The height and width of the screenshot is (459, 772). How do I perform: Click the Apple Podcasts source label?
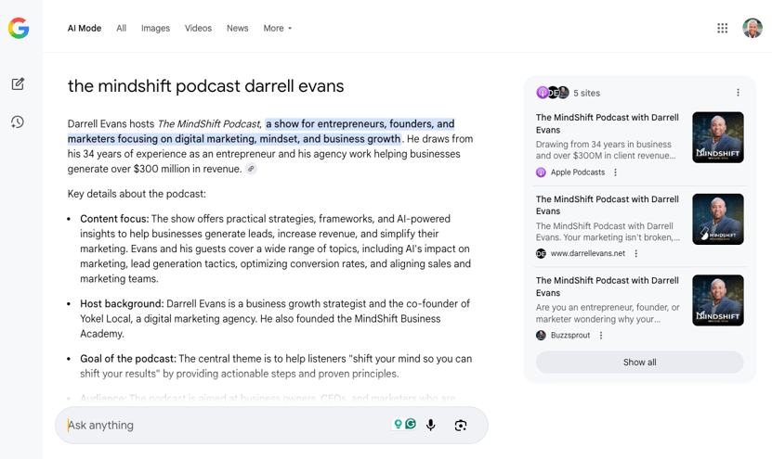(x=578, y=172)
